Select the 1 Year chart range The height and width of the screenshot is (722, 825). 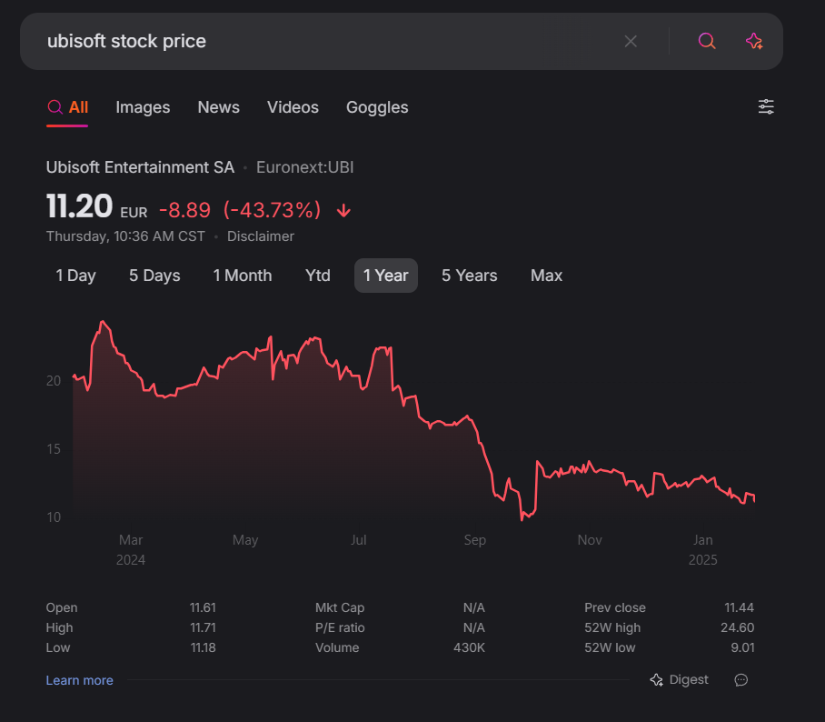coord(385,276)
